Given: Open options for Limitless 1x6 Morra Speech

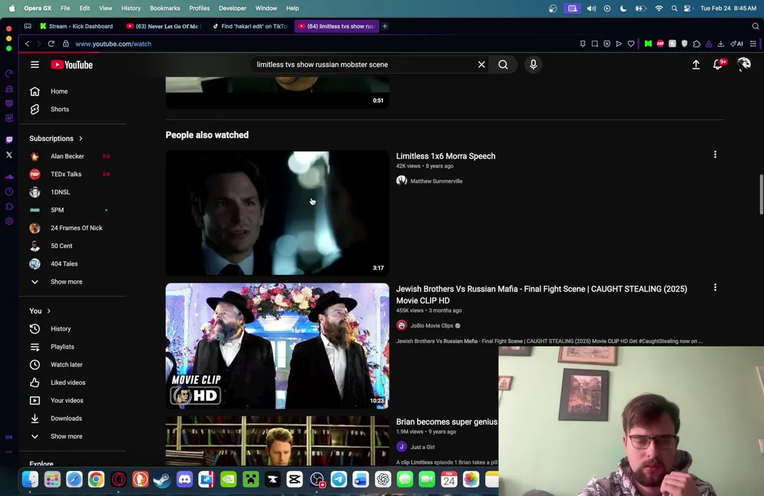Looking at the screenshot, I should tap(715, 154).
